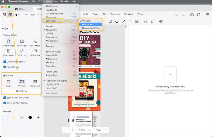Click the page number input field

coord(72,130)
